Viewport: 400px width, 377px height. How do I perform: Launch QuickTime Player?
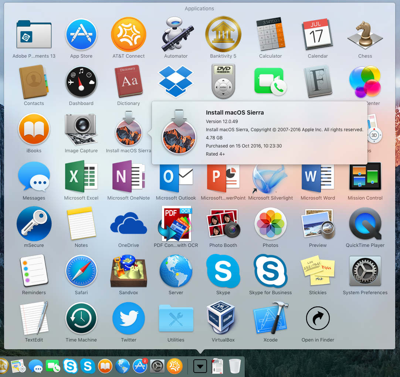pyautogui.click(x=365, y=224)
